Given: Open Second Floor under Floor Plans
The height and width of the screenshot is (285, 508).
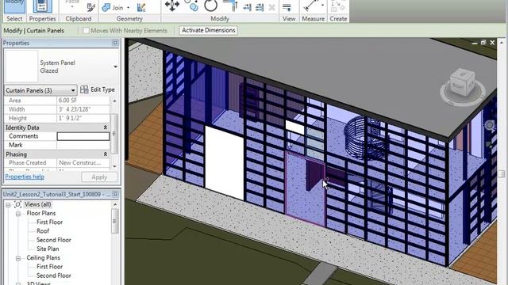Looking at the screenshot, I should pos(54,240).
